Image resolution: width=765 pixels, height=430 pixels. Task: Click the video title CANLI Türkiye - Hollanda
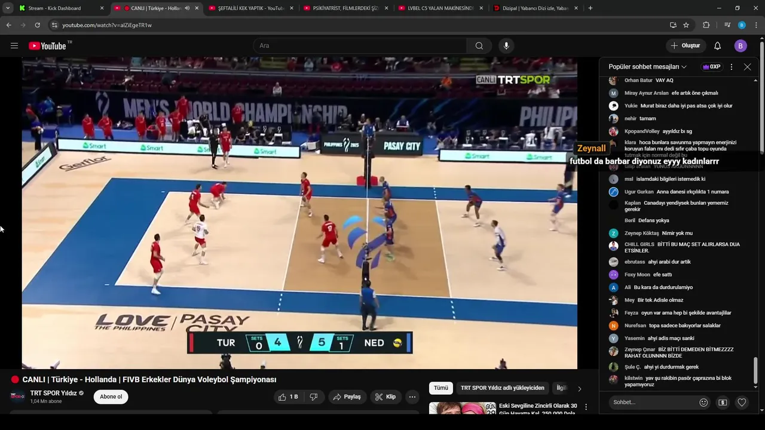tap(149, 380)
